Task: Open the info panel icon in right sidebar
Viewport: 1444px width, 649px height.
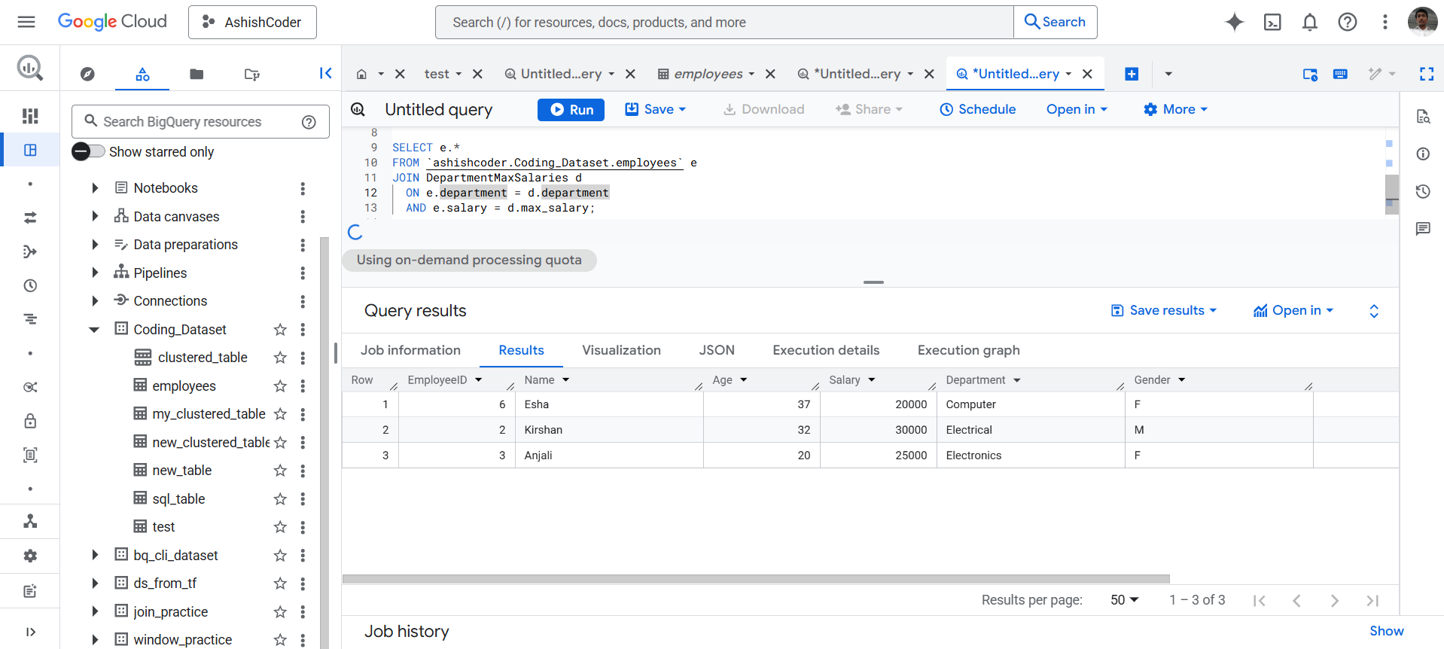Action: (x=1423, y=154)
